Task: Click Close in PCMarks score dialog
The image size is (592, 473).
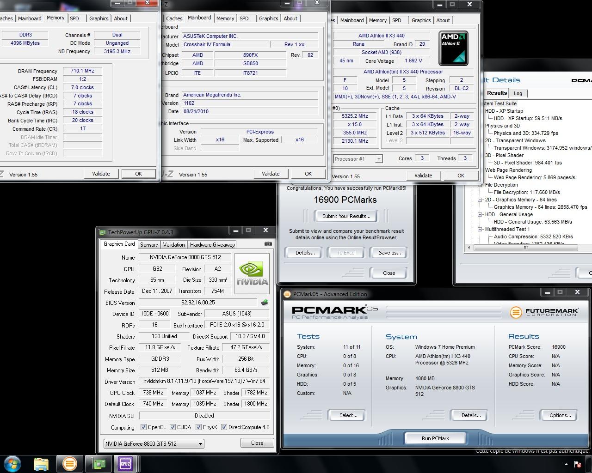Action: [x=389, y=273]
